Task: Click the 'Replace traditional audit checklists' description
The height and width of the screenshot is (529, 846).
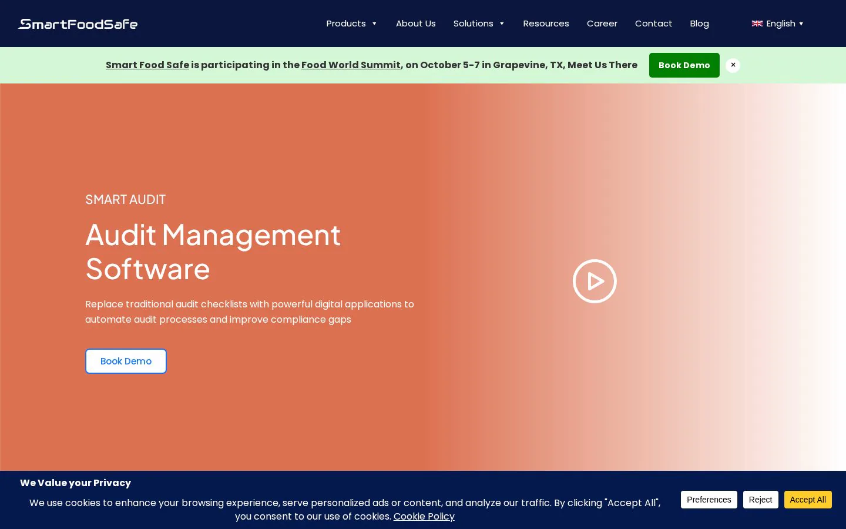Action: point(250,312)
